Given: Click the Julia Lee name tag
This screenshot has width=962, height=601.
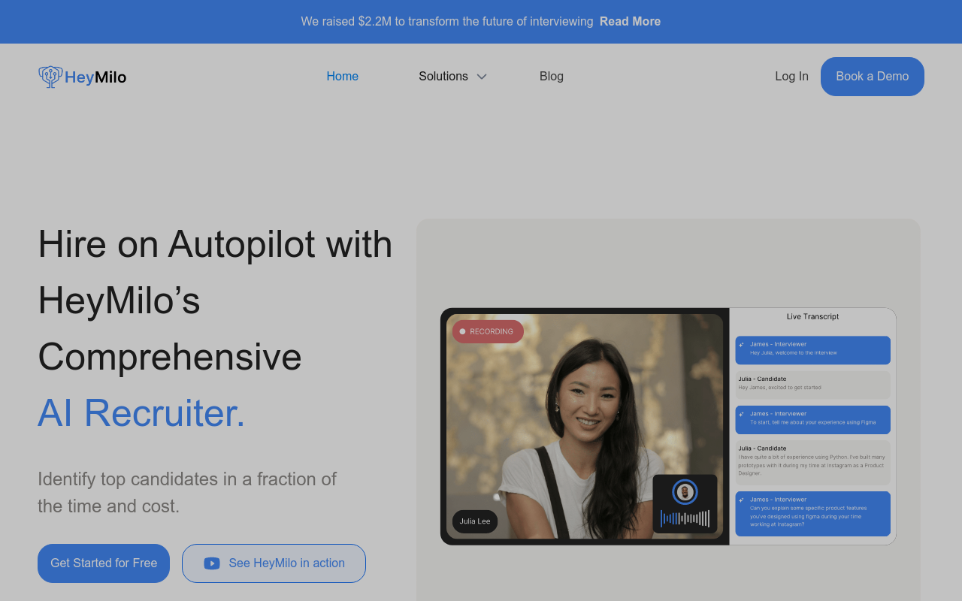Looking at the screenshot, I should tap(475, 521).
